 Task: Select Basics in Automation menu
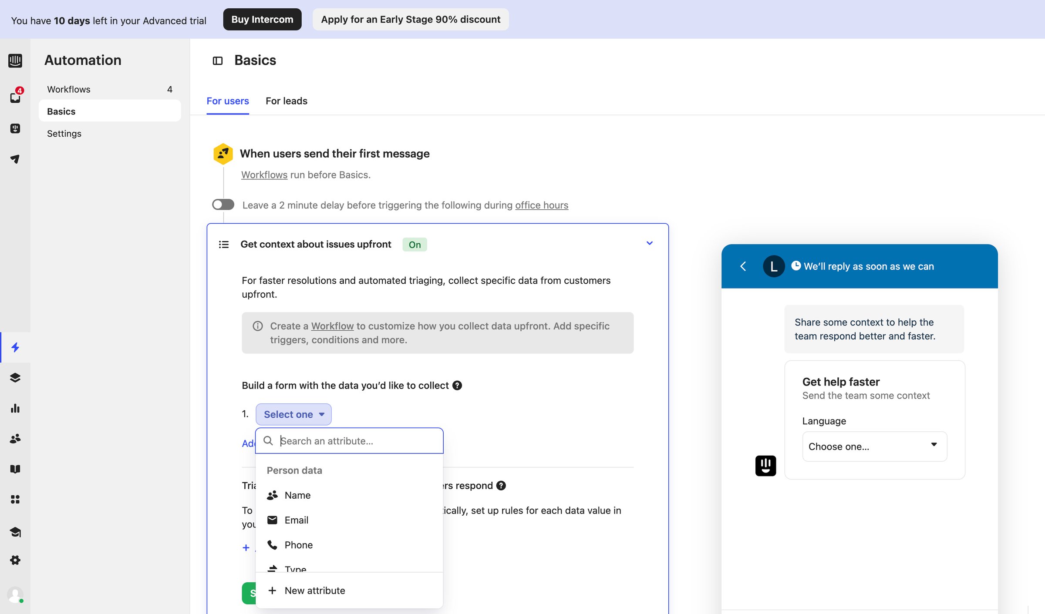(110, 111)
